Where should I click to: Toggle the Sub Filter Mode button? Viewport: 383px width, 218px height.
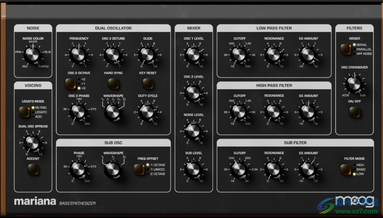(x=345, y=169)
